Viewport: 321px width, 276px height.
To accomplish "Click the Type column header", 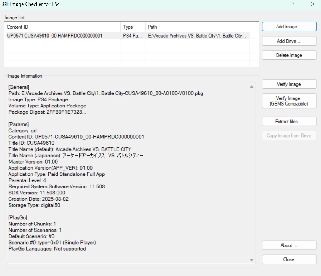I will click(x=133, y=27).
